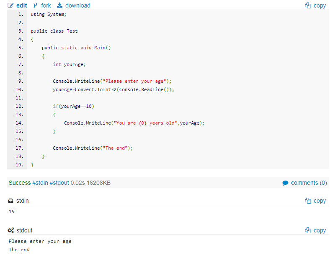Follow the #stdout anchor link
The height and width of the screenshot is (255, 330).
[59, 183]
